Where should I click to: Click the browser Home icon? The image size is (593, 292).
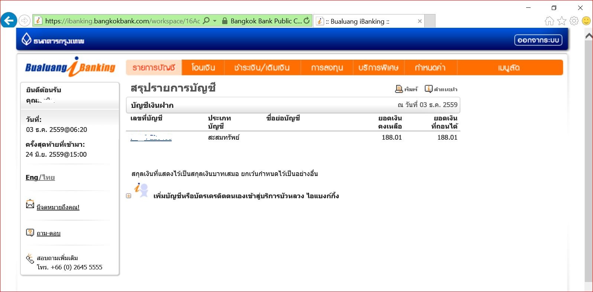pyautogui.click(x=549, y=21)
